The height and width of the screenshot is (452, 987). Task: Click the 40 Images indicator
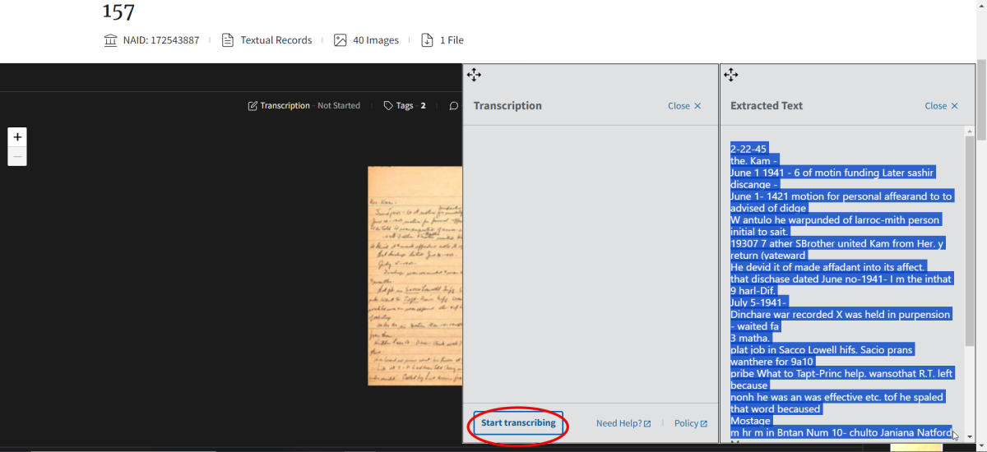click(x=366, y=40)
